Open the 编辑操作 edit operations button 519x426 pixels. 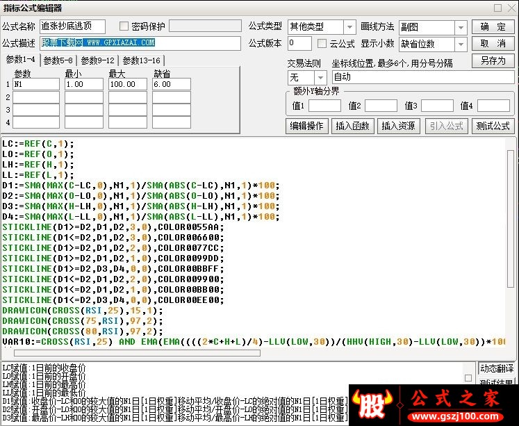pyautogui.click(x=306, y=126)
